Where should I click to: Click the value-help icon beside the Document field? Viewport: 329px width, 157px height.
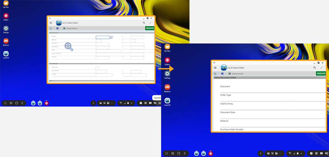pos(111,37)
